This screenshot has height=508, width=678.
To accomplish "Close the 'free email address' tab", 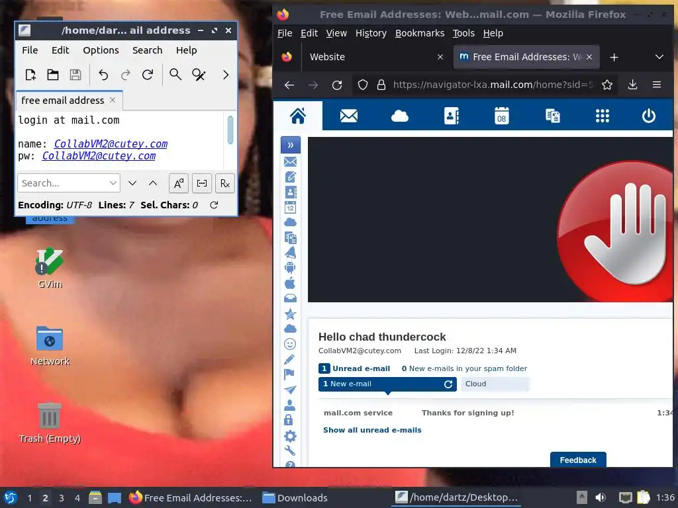I will tap(113, 100).
